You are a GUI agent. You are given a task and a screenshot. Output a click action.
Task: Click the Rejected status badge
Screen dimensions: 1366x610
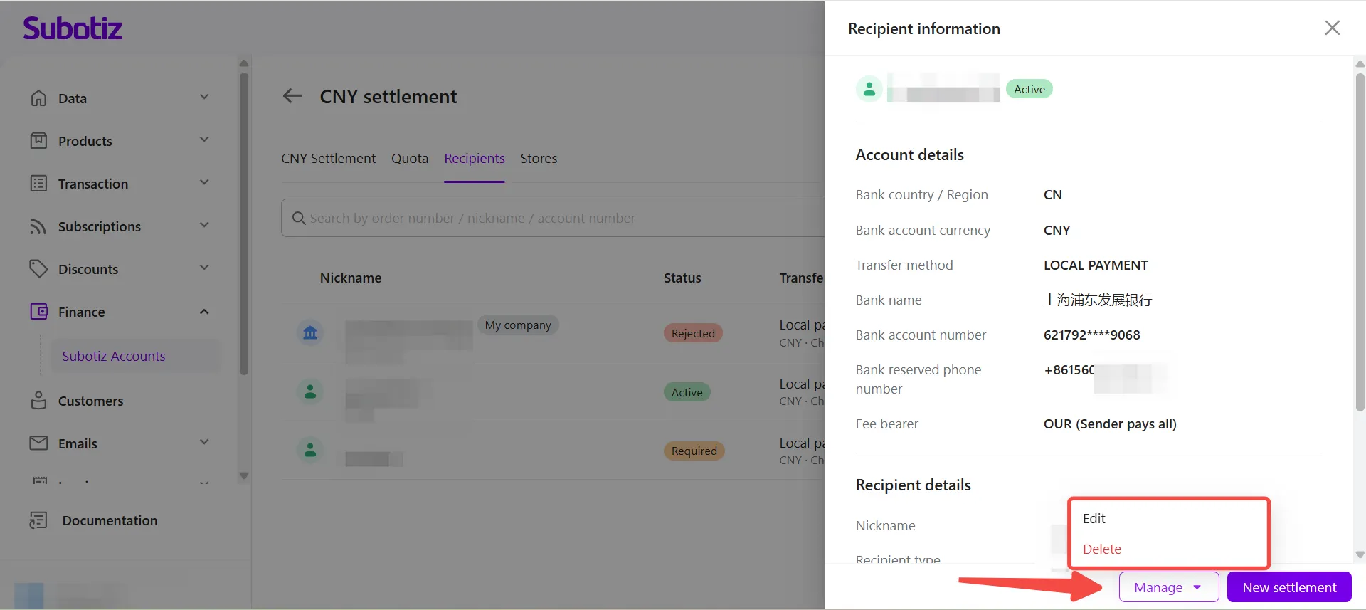coord(693,333)
